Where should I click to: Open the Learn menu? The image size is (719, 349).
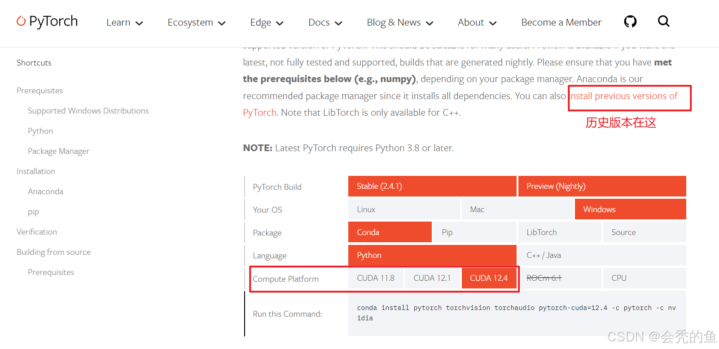tap(118, 22)
